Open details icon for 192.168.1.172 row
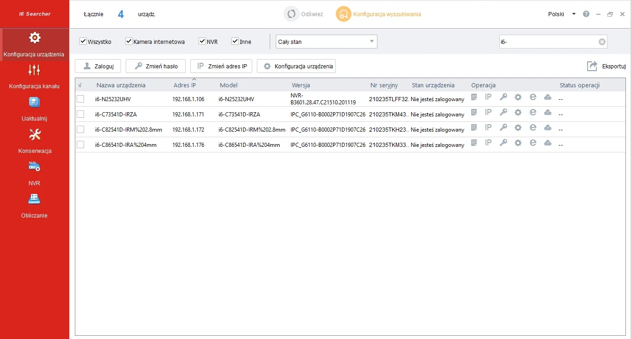 [474, 127]
